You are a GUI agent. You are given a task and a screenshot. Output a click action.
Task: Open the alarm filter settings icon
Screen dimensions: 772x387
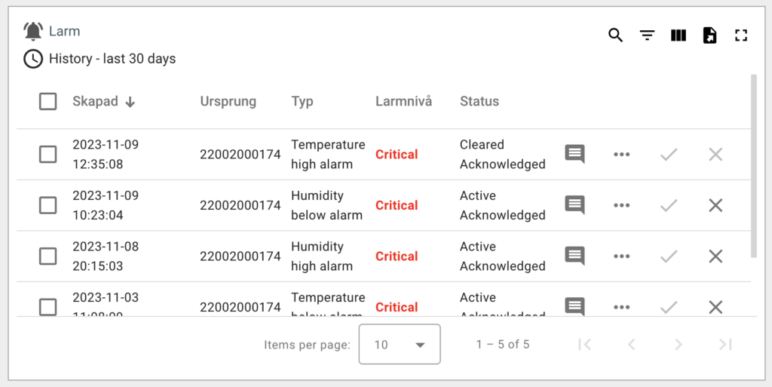click(x=647, y=35)
